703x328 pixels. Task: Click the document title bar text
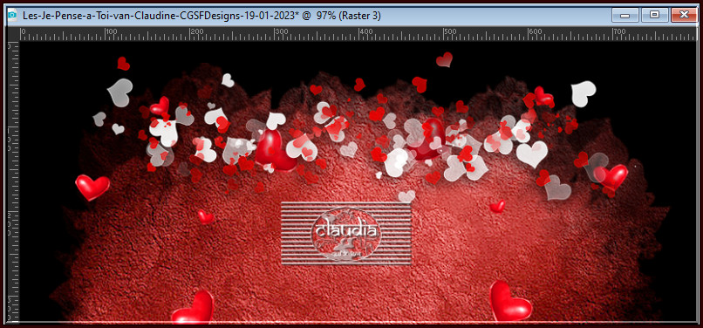[x=201, y=16]
